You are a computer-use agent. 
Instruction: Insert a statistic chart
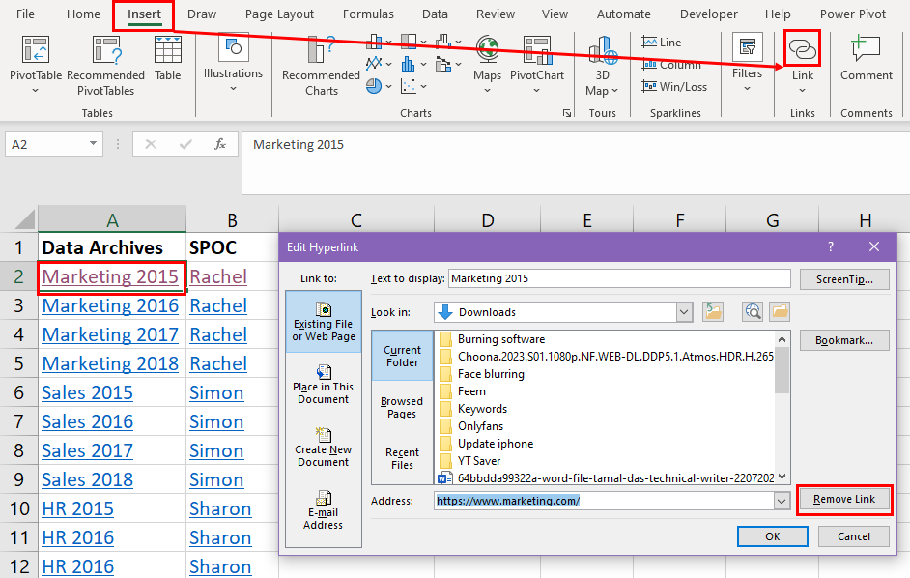coord(413,64)
